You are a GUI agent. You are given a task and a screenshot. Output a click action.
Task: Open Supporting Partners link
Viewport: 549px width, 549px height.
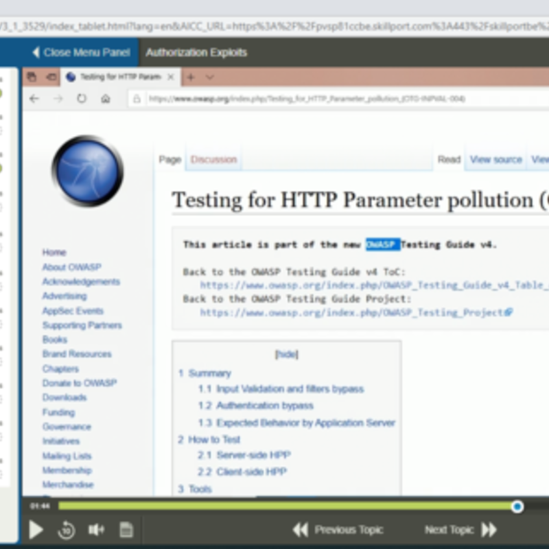(x=82, y=325)
